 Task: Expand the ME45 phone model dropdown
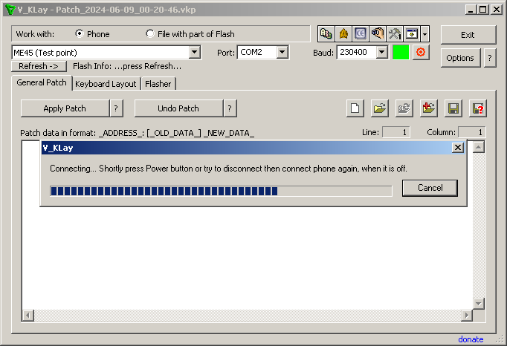pos(195,53)
